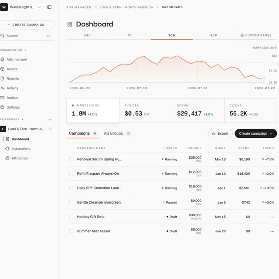Collapse the Ad Account section

click(x=22, y=119)
